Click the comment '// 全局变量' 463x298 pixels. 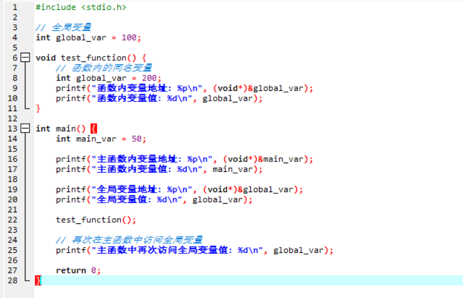click(x=63, y=27)
